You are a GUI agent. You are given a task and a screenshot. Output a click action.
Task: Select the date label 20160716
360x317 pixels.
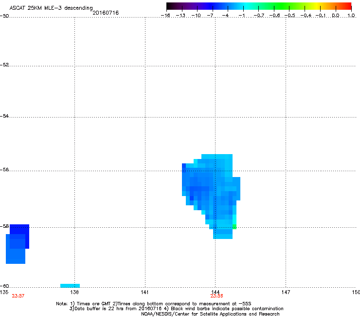click(106, 13)
